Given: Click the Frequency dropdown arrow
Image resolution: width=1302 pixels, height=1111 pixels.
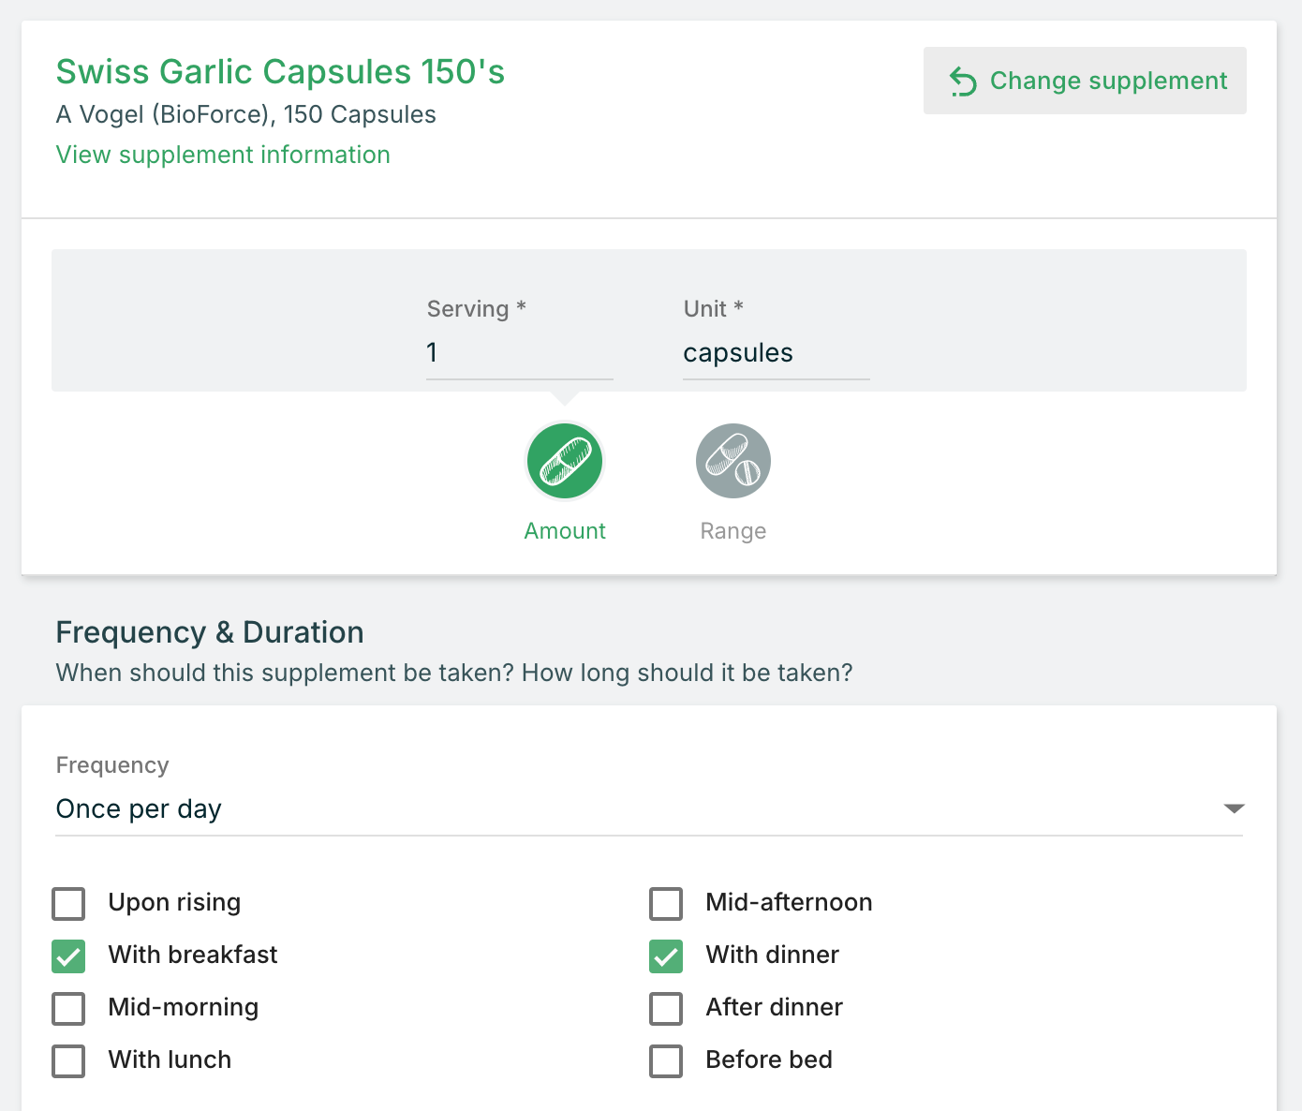Looking at the screenshot, I should point(1234,808).
